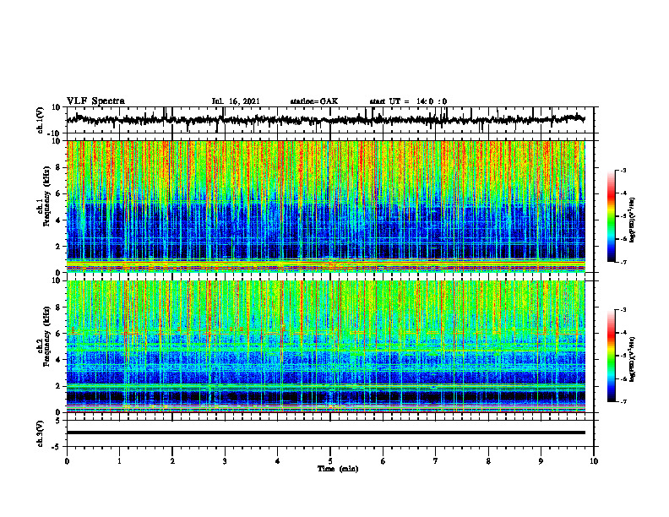Click the "station=GAK" header label

click(x=314, y=101)
